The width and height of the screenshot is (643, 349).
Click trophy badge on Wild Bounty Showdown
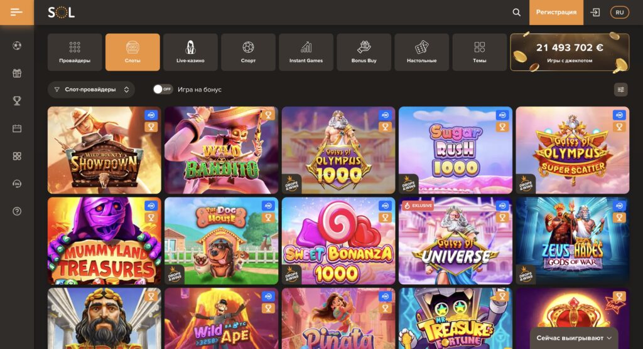pos(151,127)
